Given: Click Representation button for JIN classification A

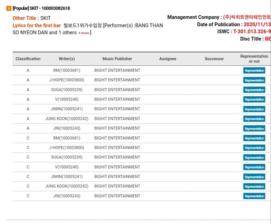Looking at the screenshot, I should click(x=254, y=129).
